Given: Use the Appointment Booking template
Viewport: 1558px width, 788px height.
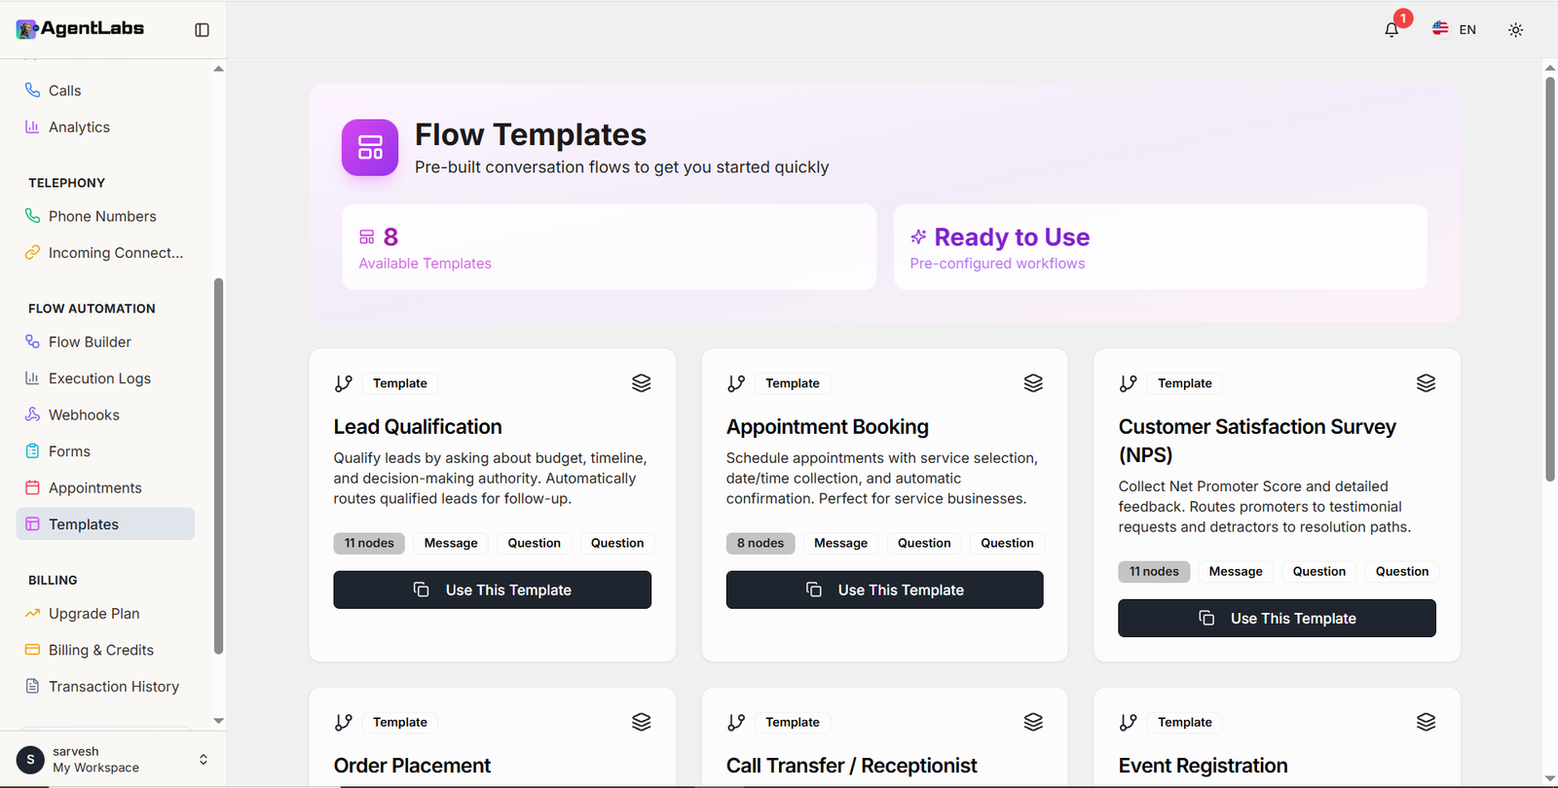Looking at the screenshot, I should point(885,590).
